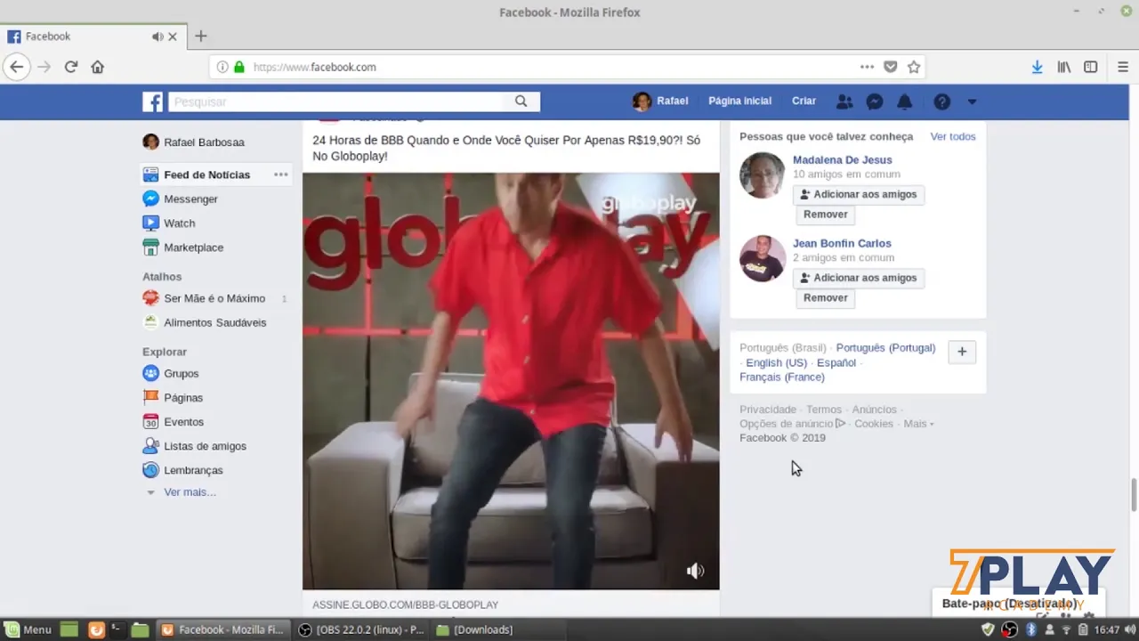This screenshot has height=641, width=1139.
Task: Open the browser home page
Action: pos(98,67)
